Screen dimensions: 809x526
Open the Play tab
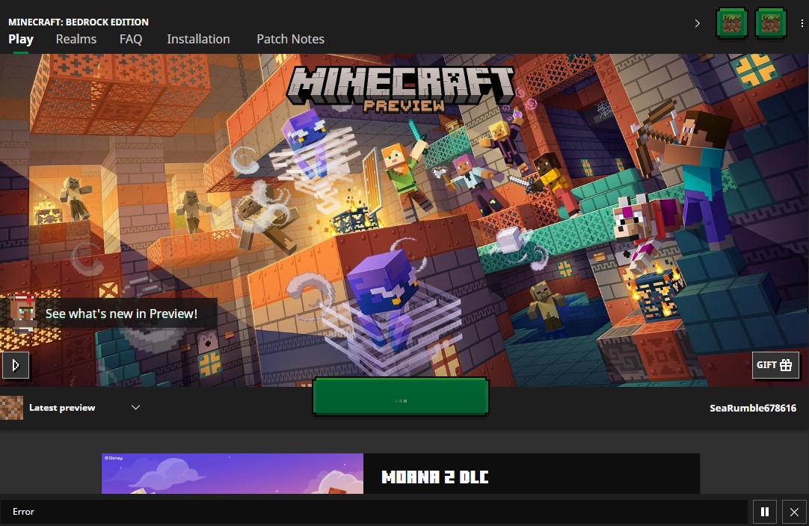(21, 39)
